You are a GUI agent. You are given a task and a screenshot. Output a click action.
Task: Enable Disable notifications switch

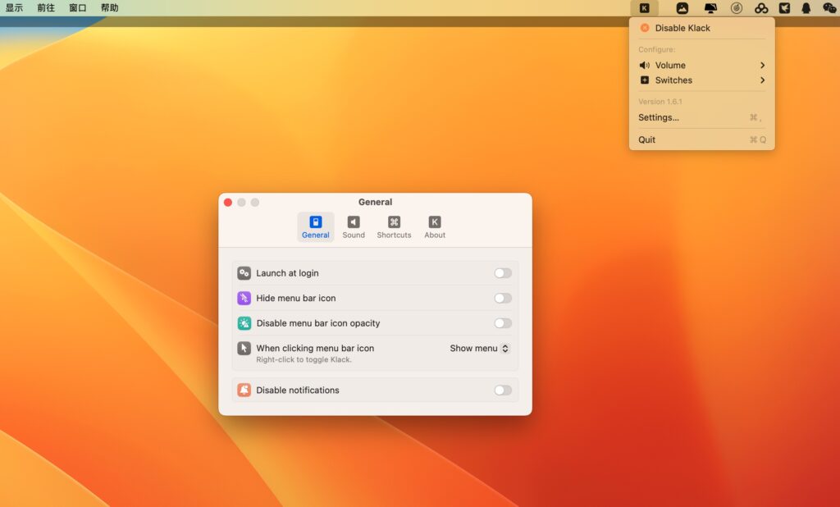point(503,390)
